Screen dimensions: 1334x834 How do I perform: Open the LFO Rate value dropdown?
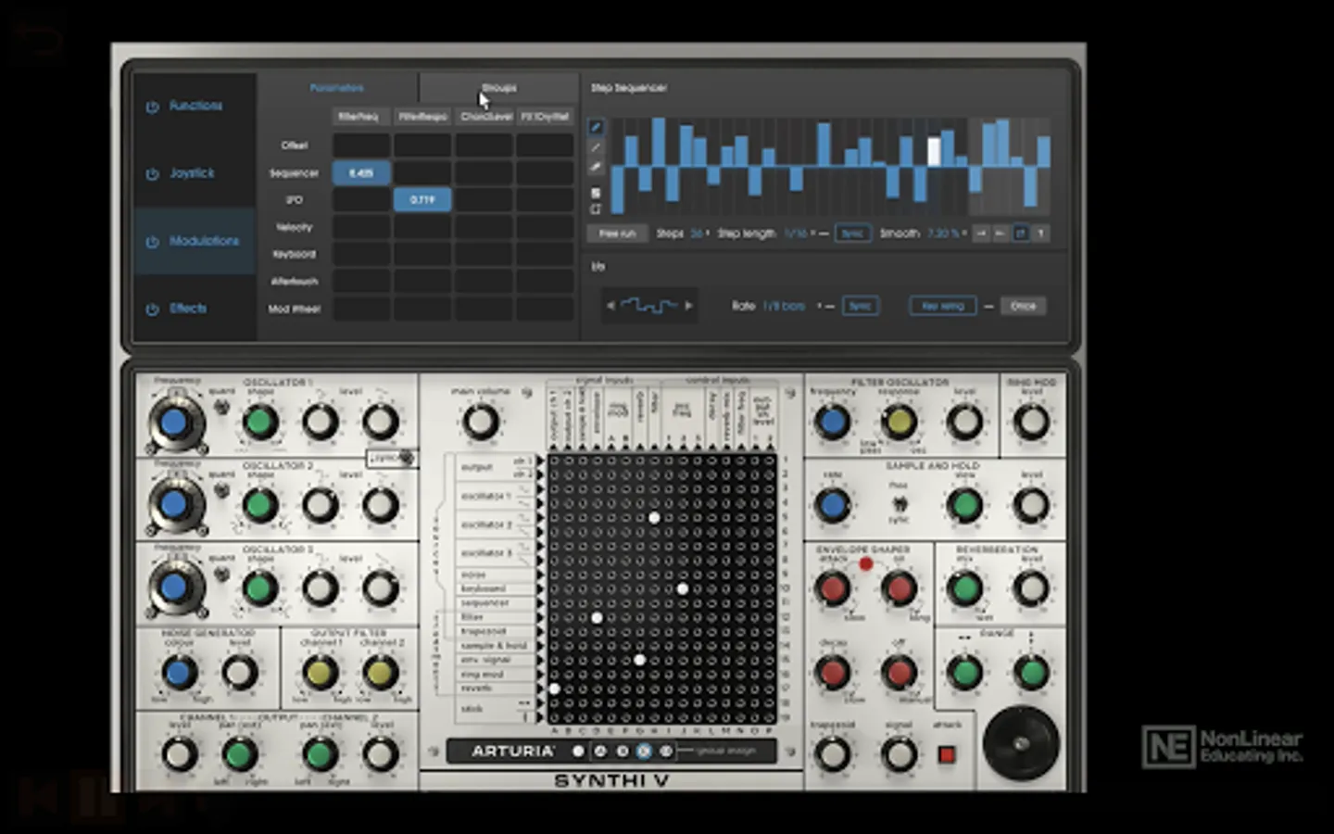786,306
